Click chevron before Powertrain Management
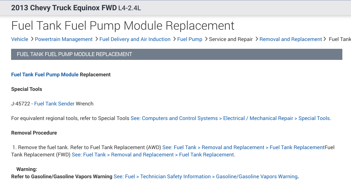 [x=32, y=39]
